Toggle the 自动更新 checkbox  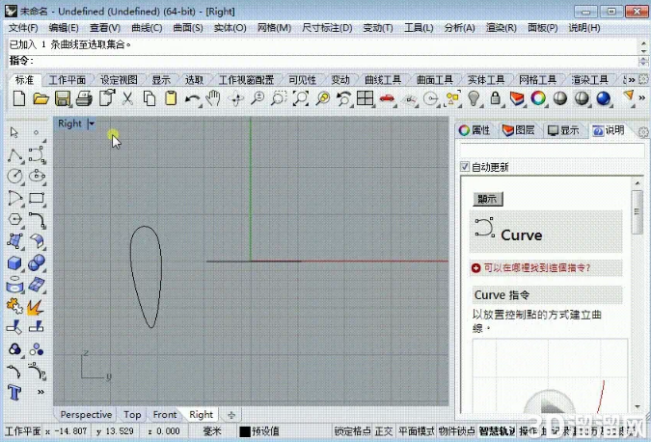point(465,167)
